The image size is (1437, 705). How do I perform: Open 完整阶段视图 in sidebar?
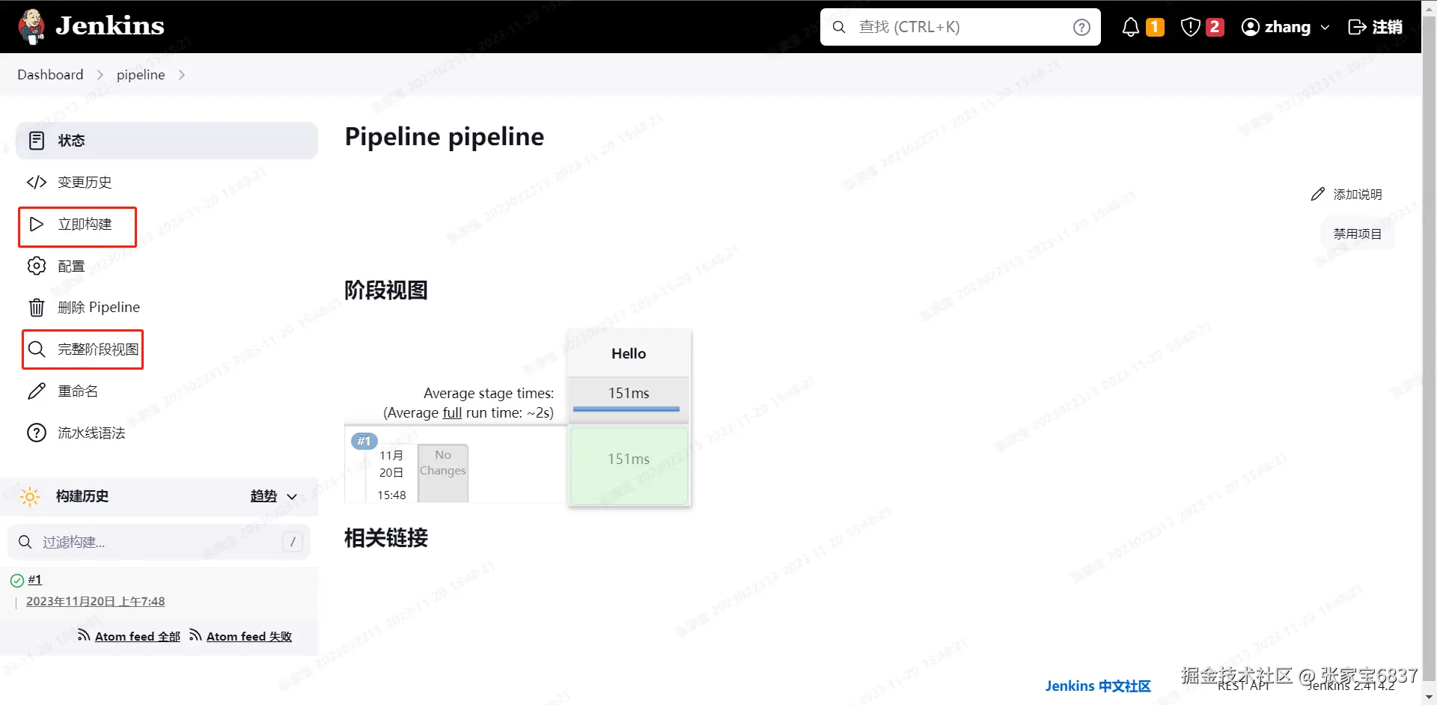point(98,349)
